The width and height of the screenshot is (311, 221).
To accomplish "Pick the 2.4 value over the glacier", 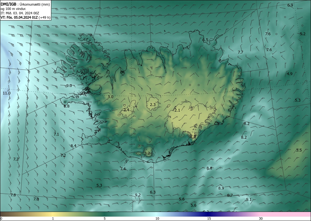I will click(x=126, y=110).
